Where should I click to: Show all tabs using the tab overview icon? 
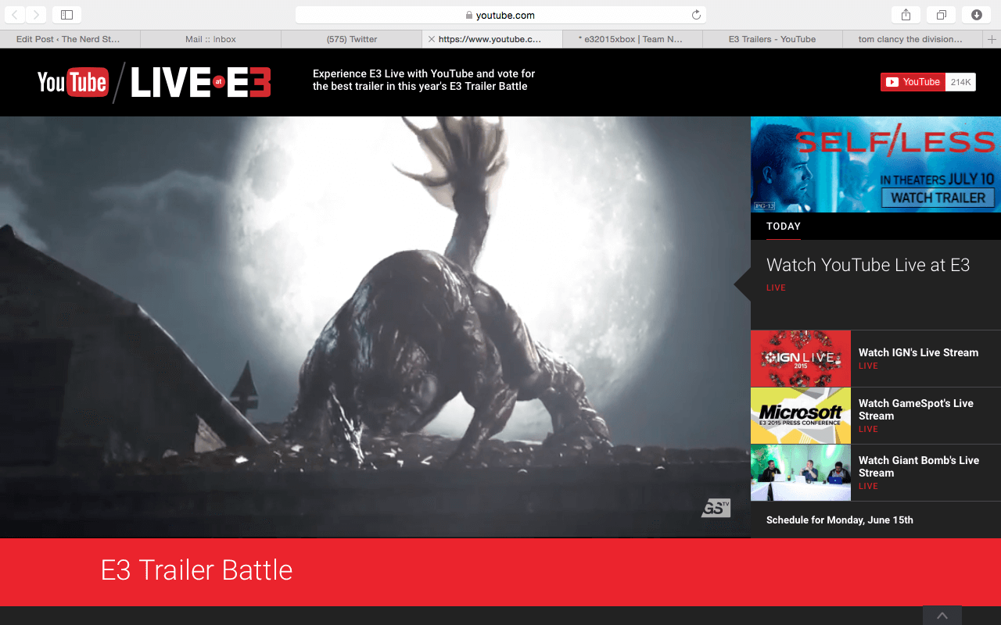(941, 14)
